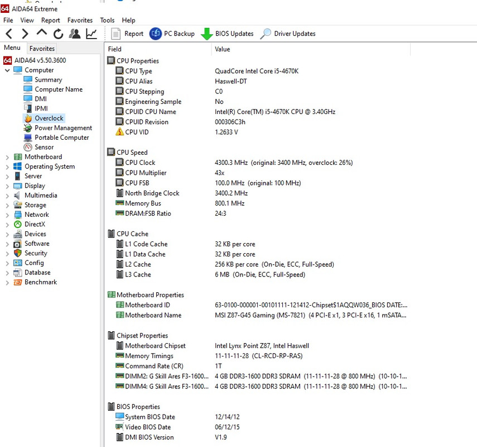Click the PC Backup blue icon

pos(156,34)
